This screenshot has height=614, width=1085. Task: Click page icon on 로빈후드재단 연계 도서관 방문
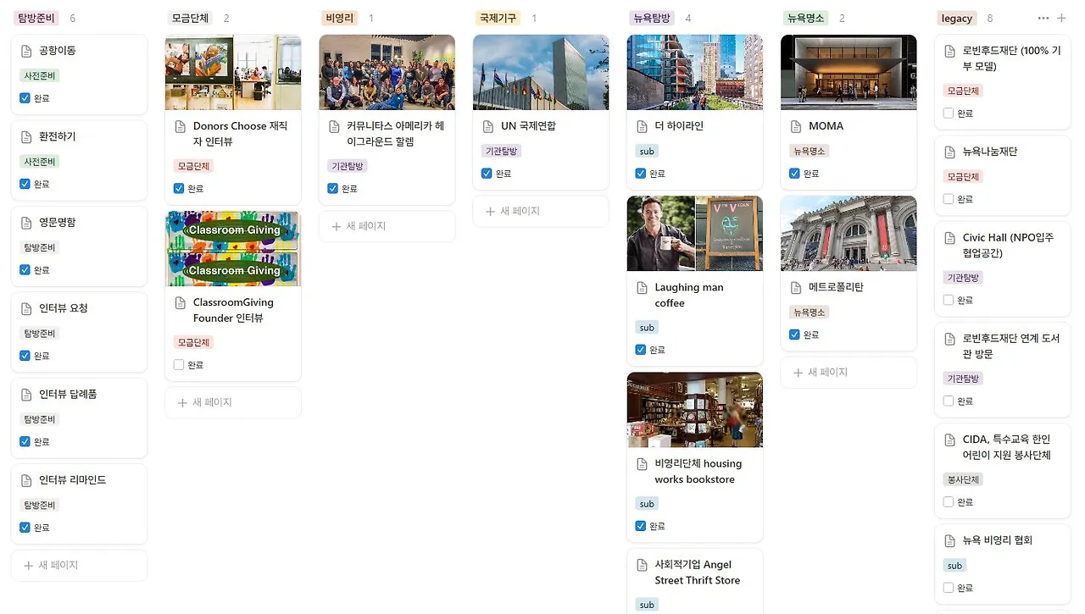click(x=949, y=339)
